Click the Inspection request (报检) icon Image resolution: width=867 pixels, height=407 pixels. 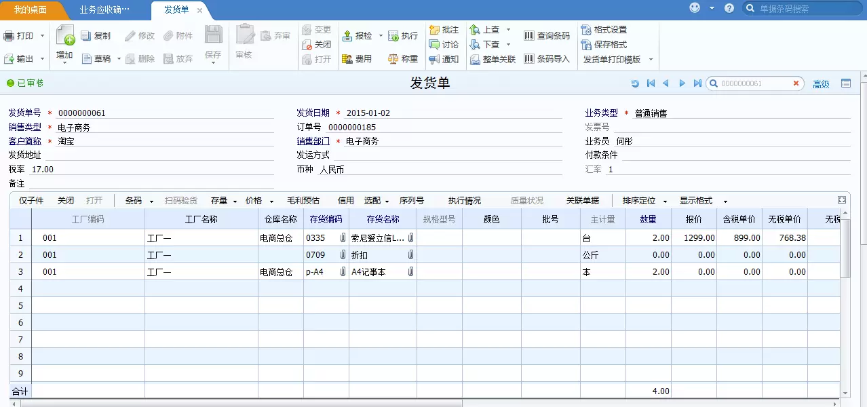(x=347, y=36)
